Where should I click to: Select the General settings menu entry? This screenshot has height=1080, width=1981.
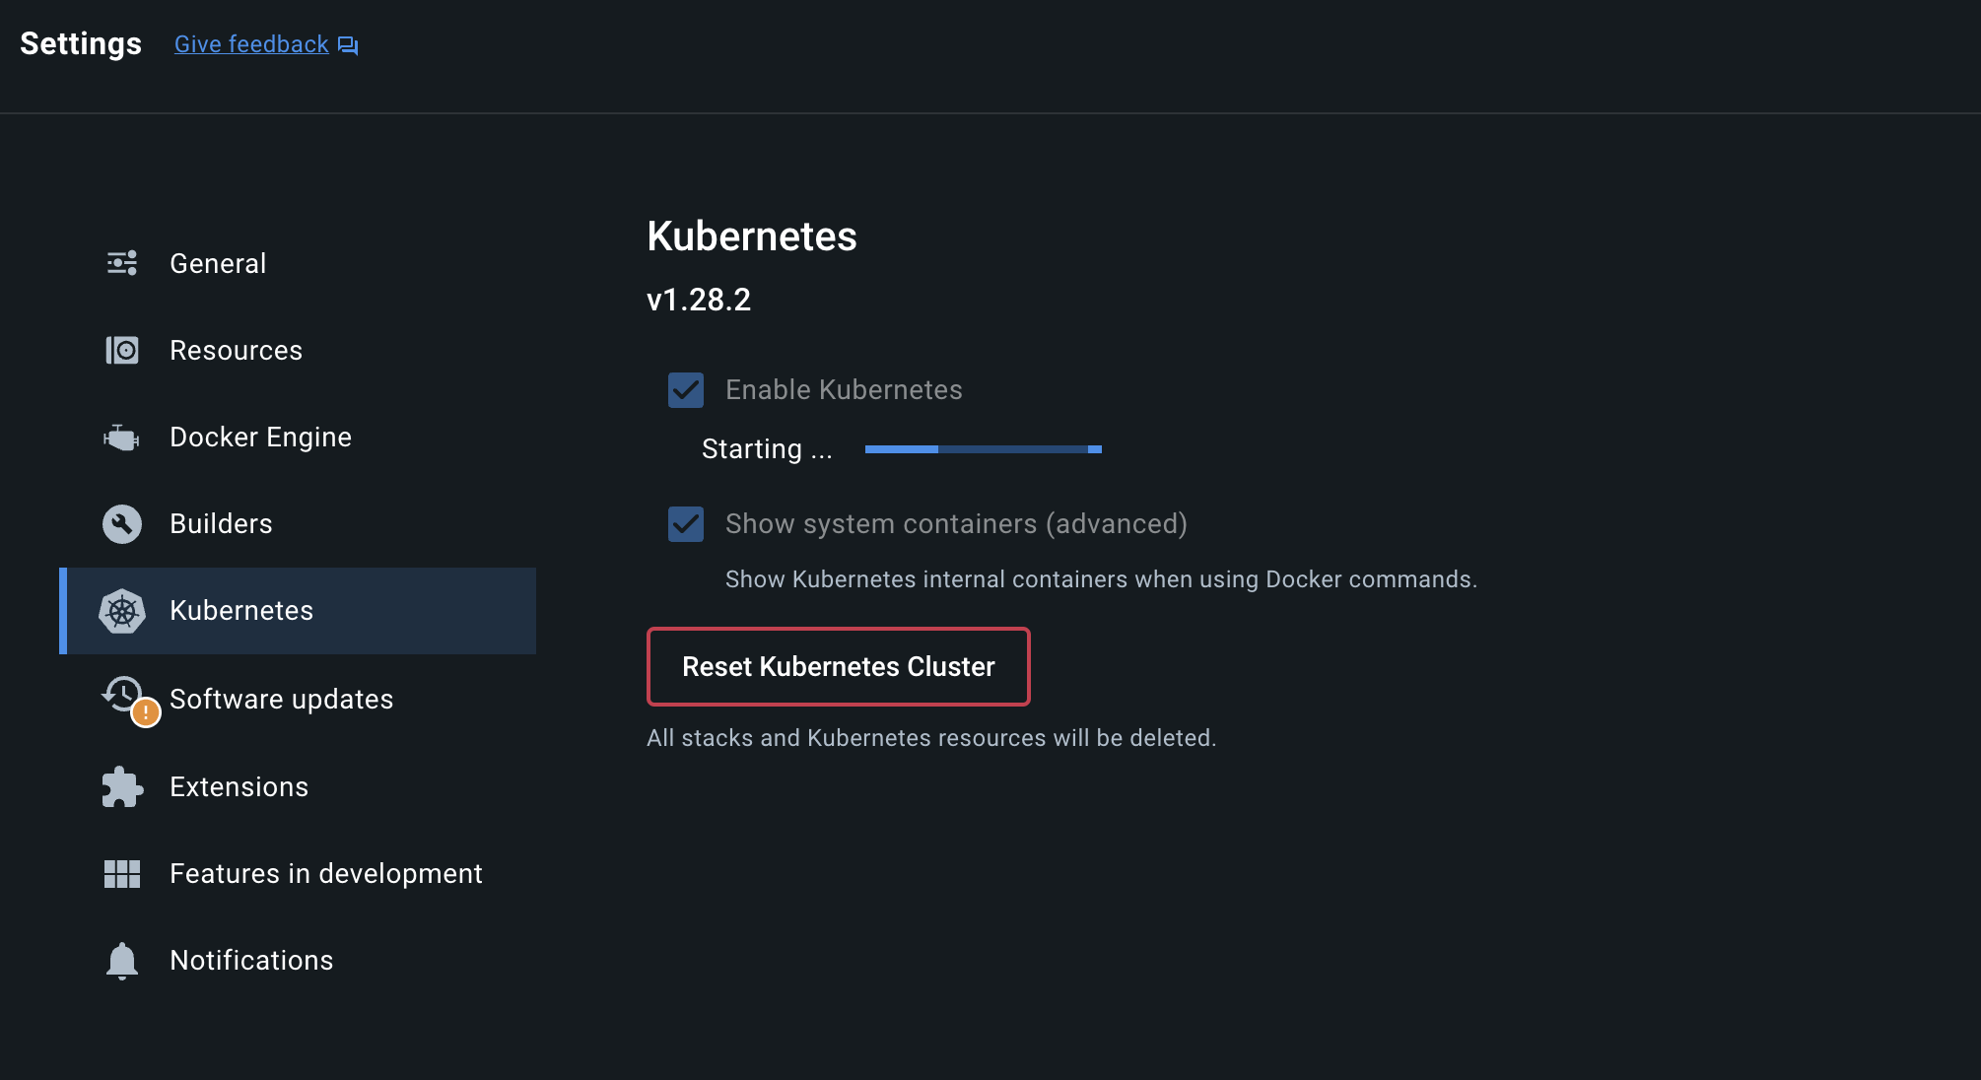(218, 262)
